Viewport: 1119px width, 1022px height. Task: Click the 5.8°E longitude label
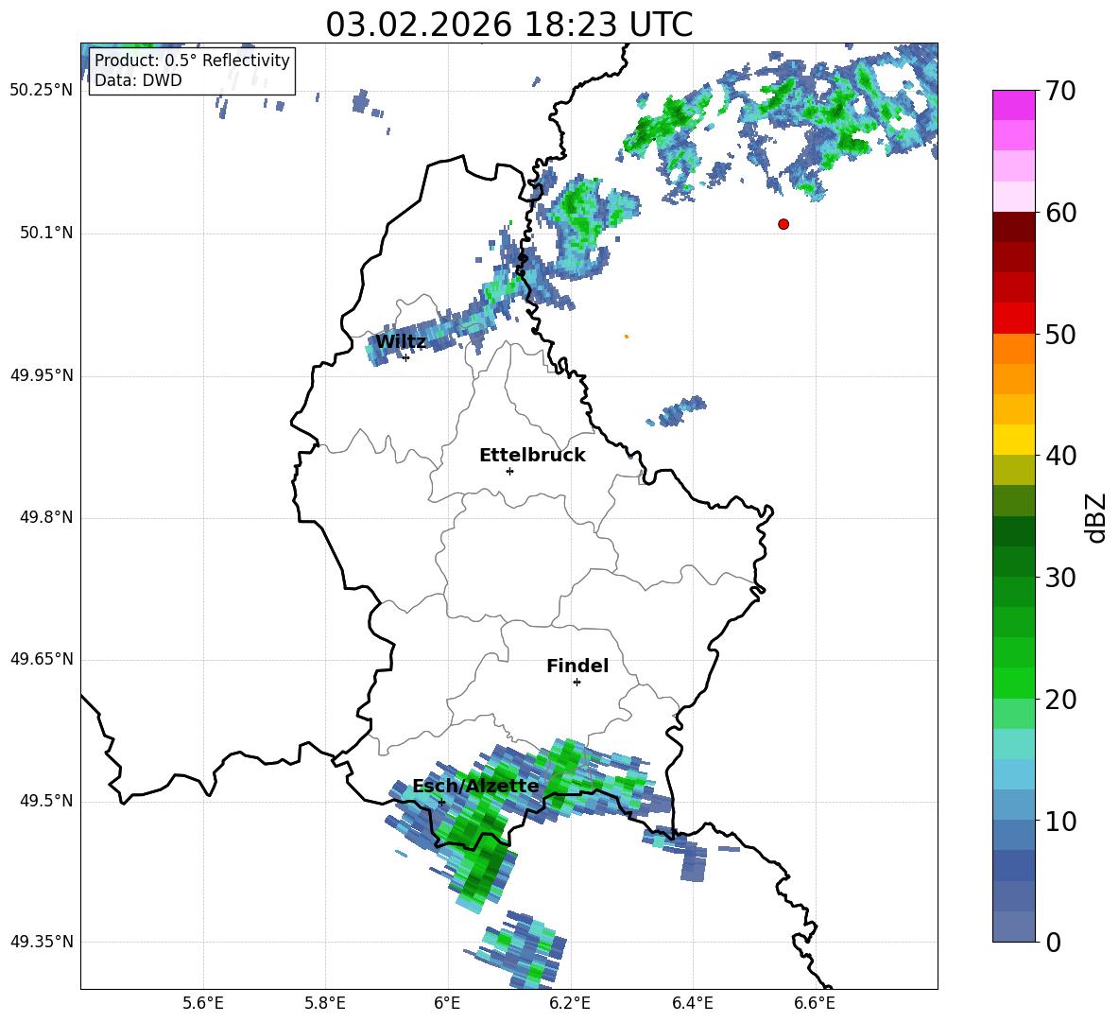pyautogui.click(x=325, y=1003)
